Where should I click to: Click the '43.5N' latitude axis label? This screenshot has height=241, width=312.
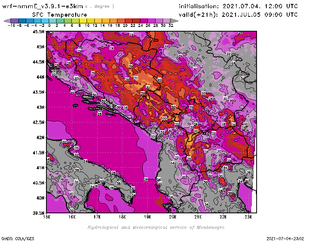(x=38, y=92)
